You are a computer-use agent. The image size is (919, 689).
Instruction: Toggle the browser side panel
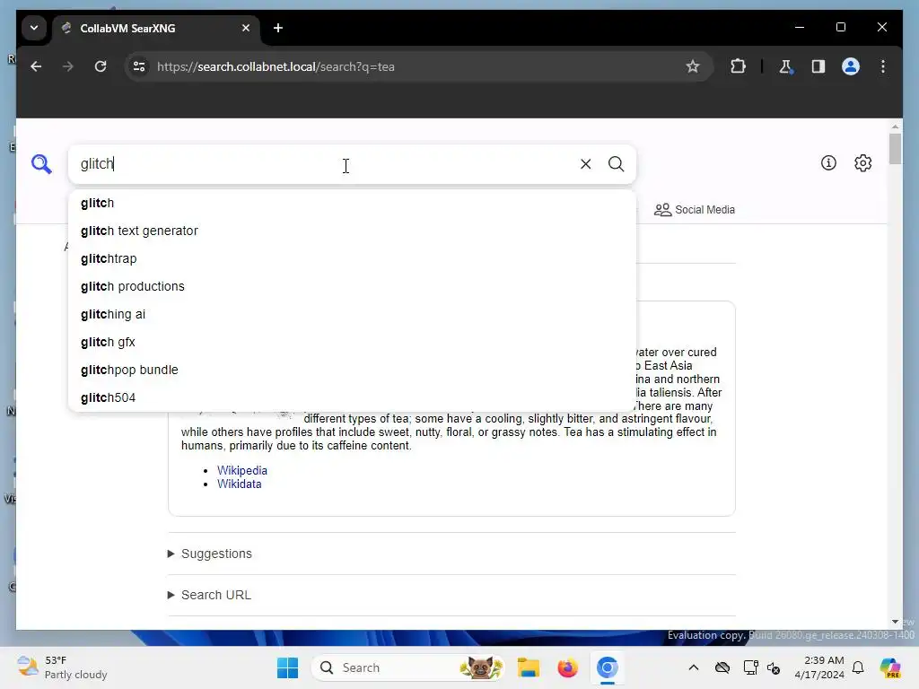[818, 66]
